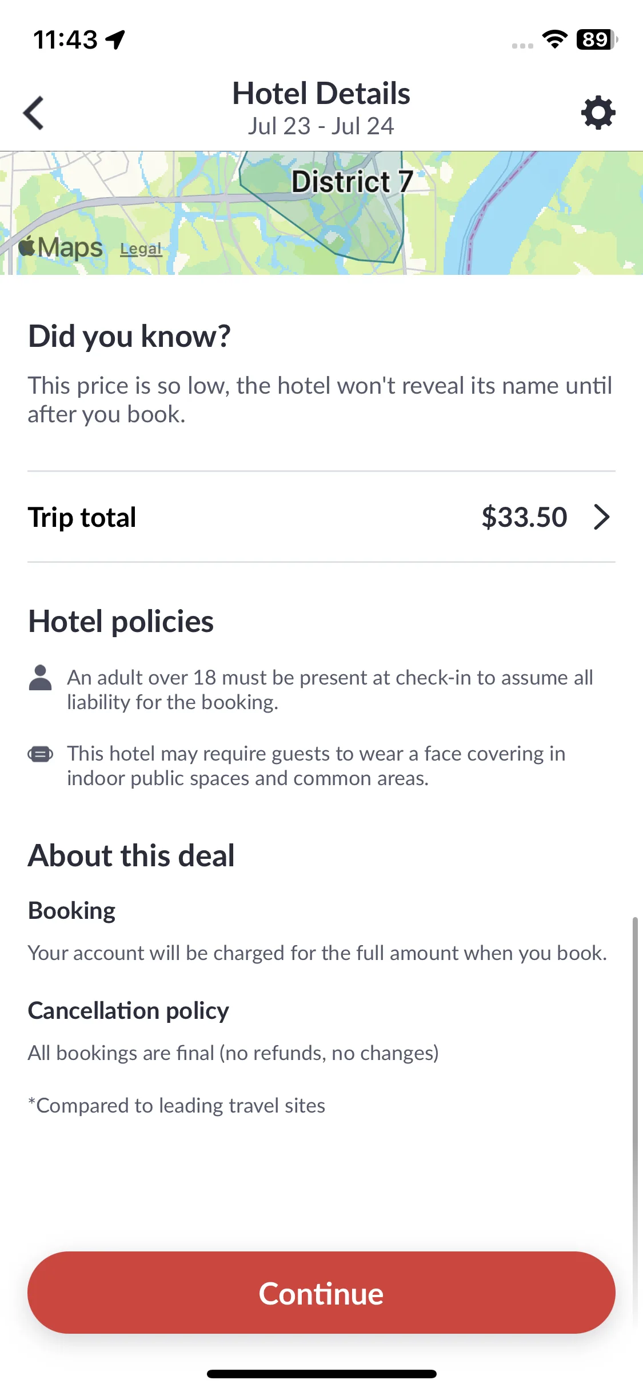
Task: Open the Legal link on map
Action: (x=141, y=249)
